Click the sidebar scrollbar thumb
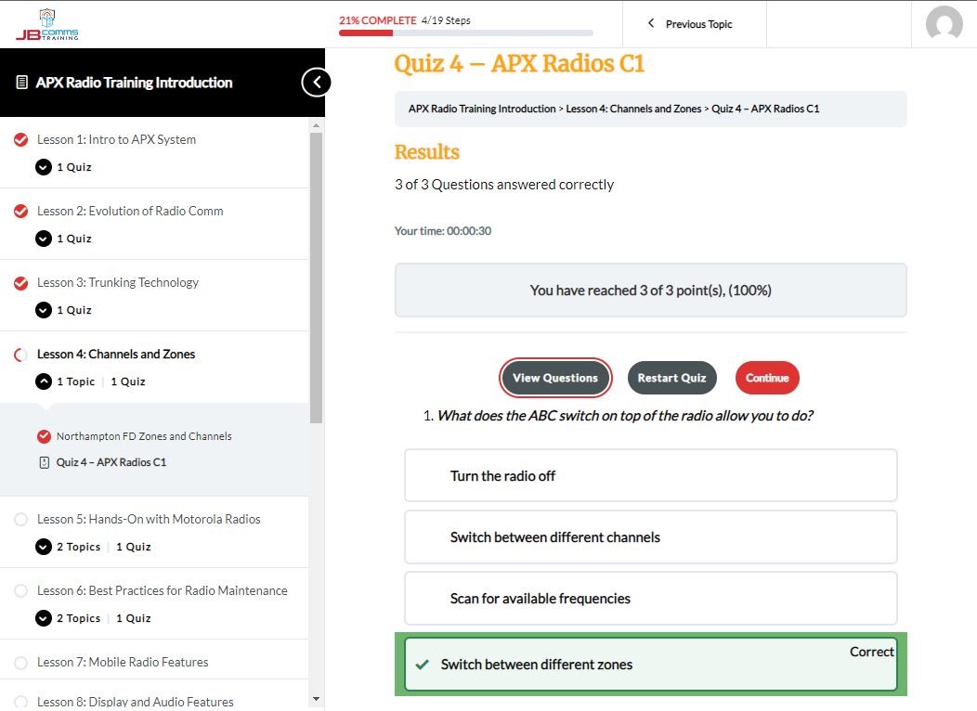Screen dimensions: 977x711 point(316,278)
